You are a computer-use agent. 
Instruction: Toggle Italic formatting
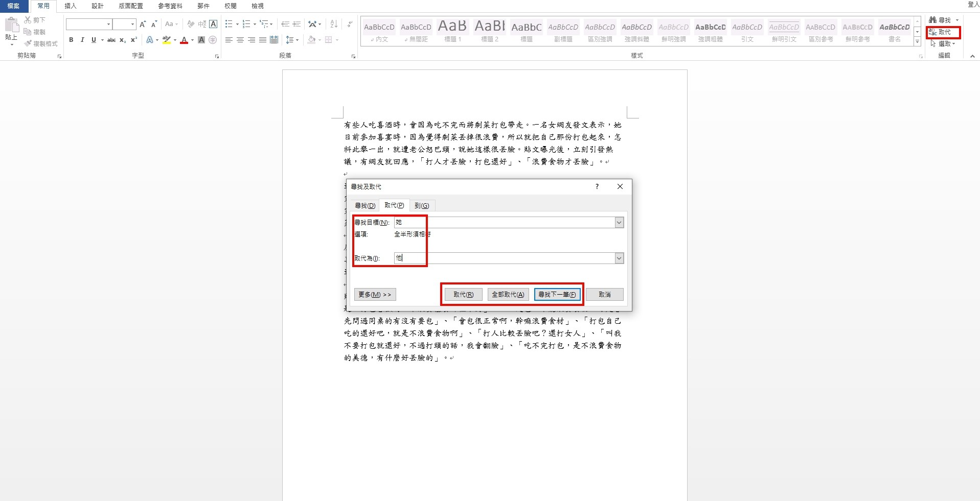tap(82, 40)
